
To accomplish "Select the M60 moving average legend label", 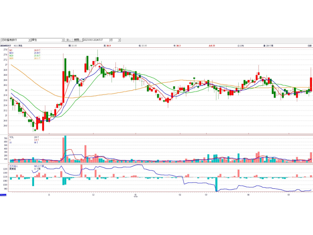I will (x=12, y=58).
